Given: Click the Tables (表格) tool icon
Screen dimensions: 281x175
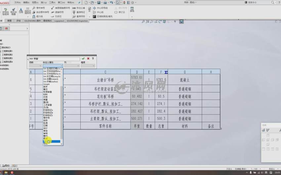Looking at the screenshot, I should 132,9.
